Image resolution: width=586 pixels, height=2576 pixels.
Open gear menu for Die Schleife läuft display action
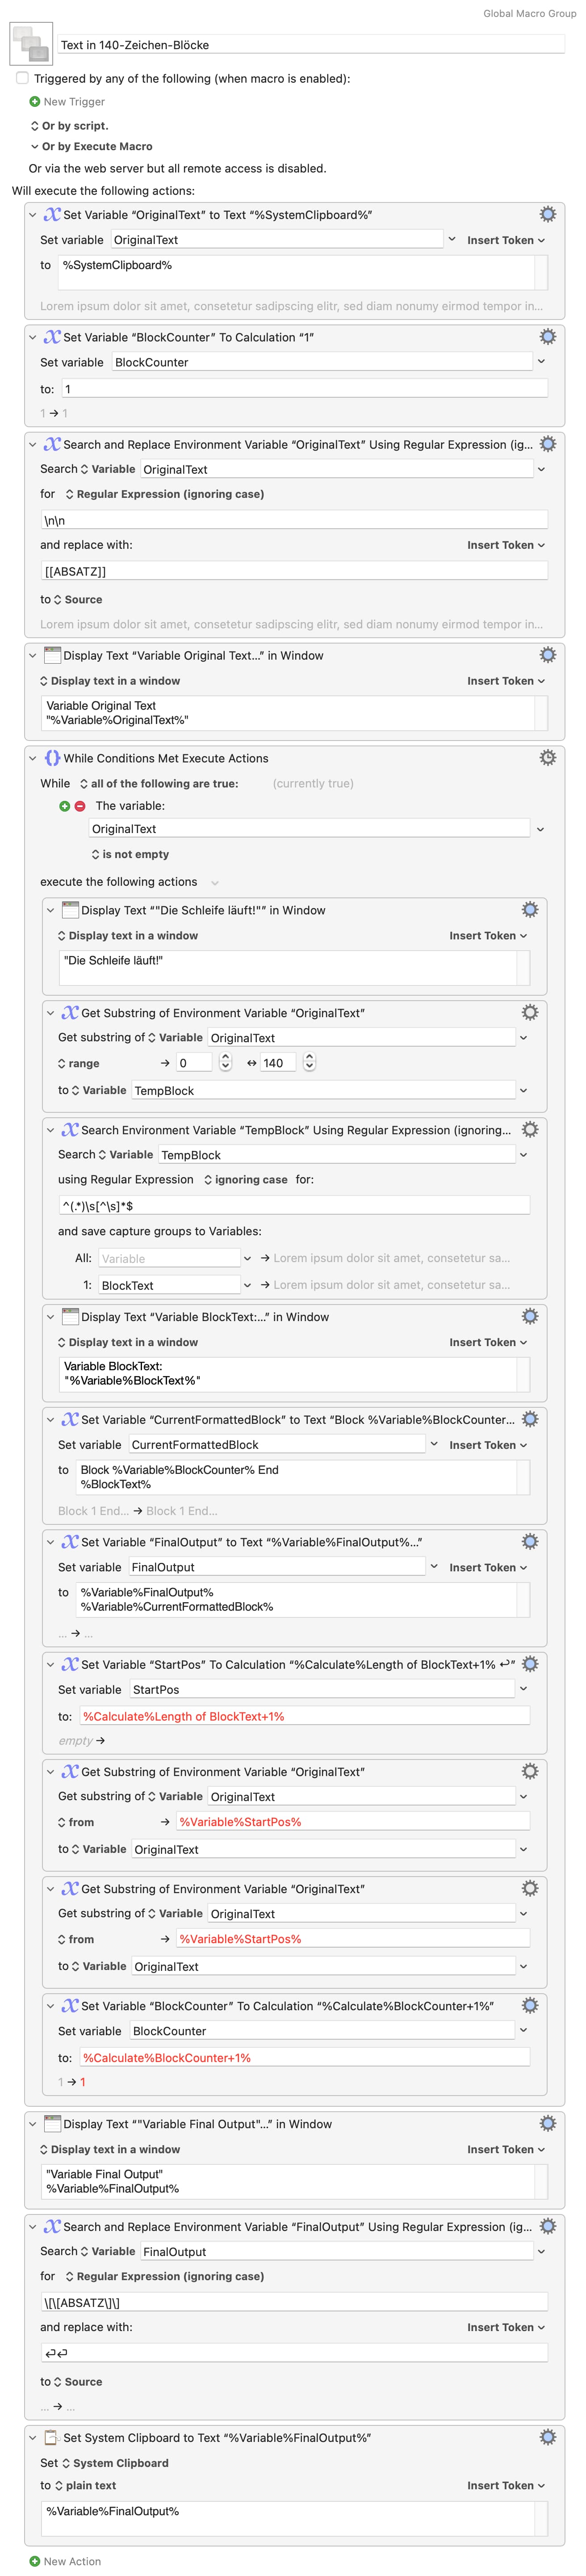(x=530, y=910)
